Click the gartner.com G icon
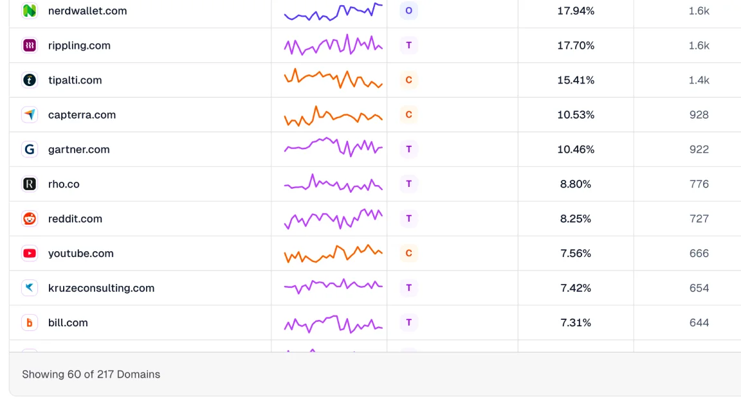This screenshot has width=741, height=406. tap(30, 150)
